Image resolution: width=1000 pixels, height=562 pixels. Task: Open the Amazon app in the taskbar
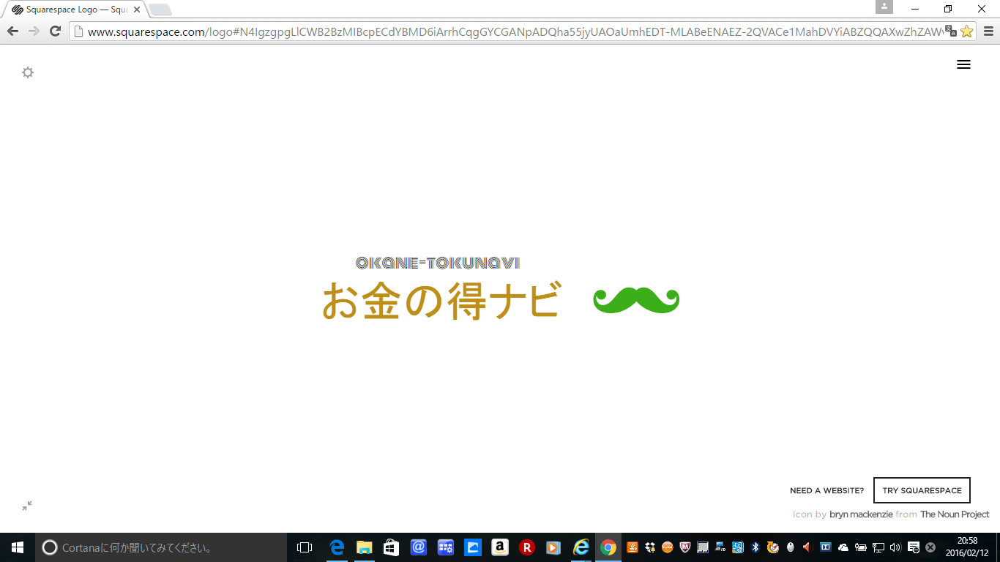500,547
